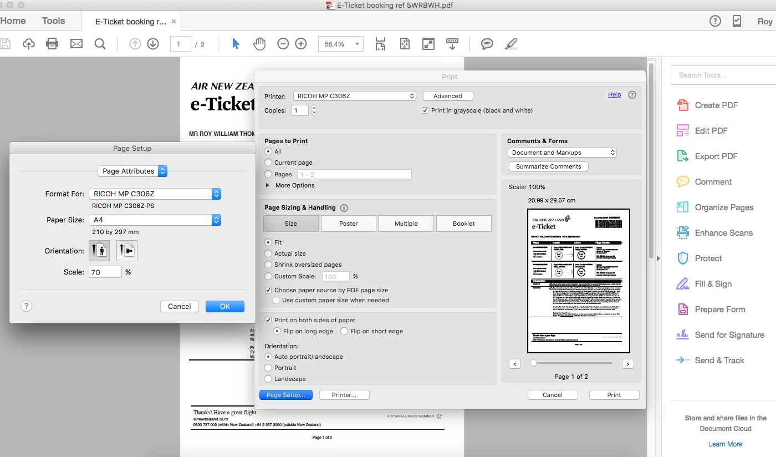Open the Create PDF tool

click(x=707, y=105)
